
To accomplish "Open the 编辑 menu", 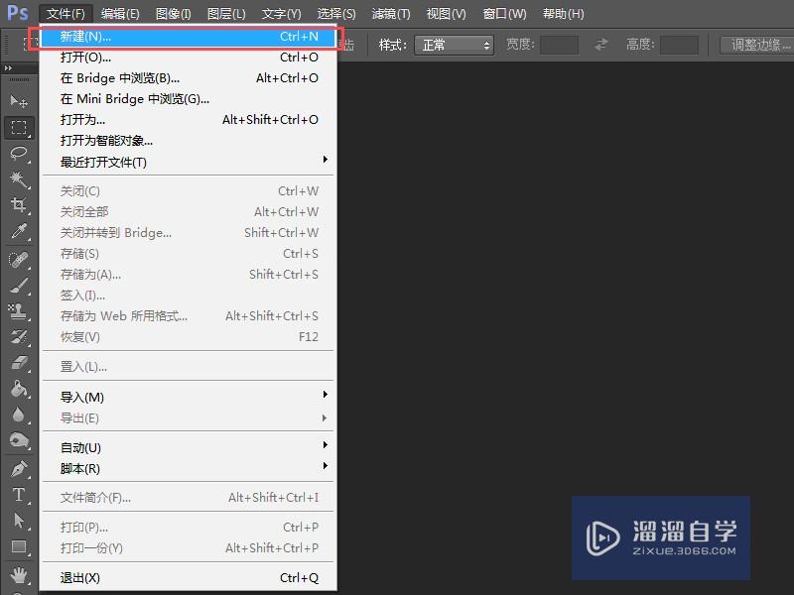I will 118,13.
